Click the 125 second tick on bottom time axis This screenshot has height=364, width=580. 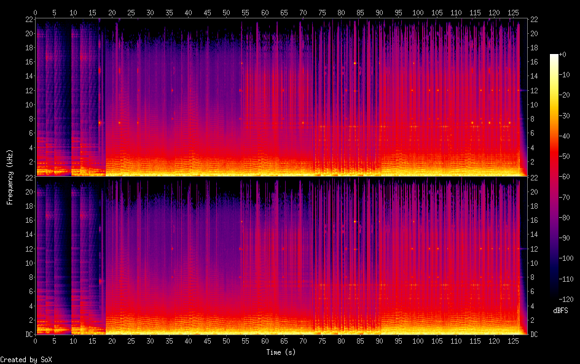click(513, 341)
